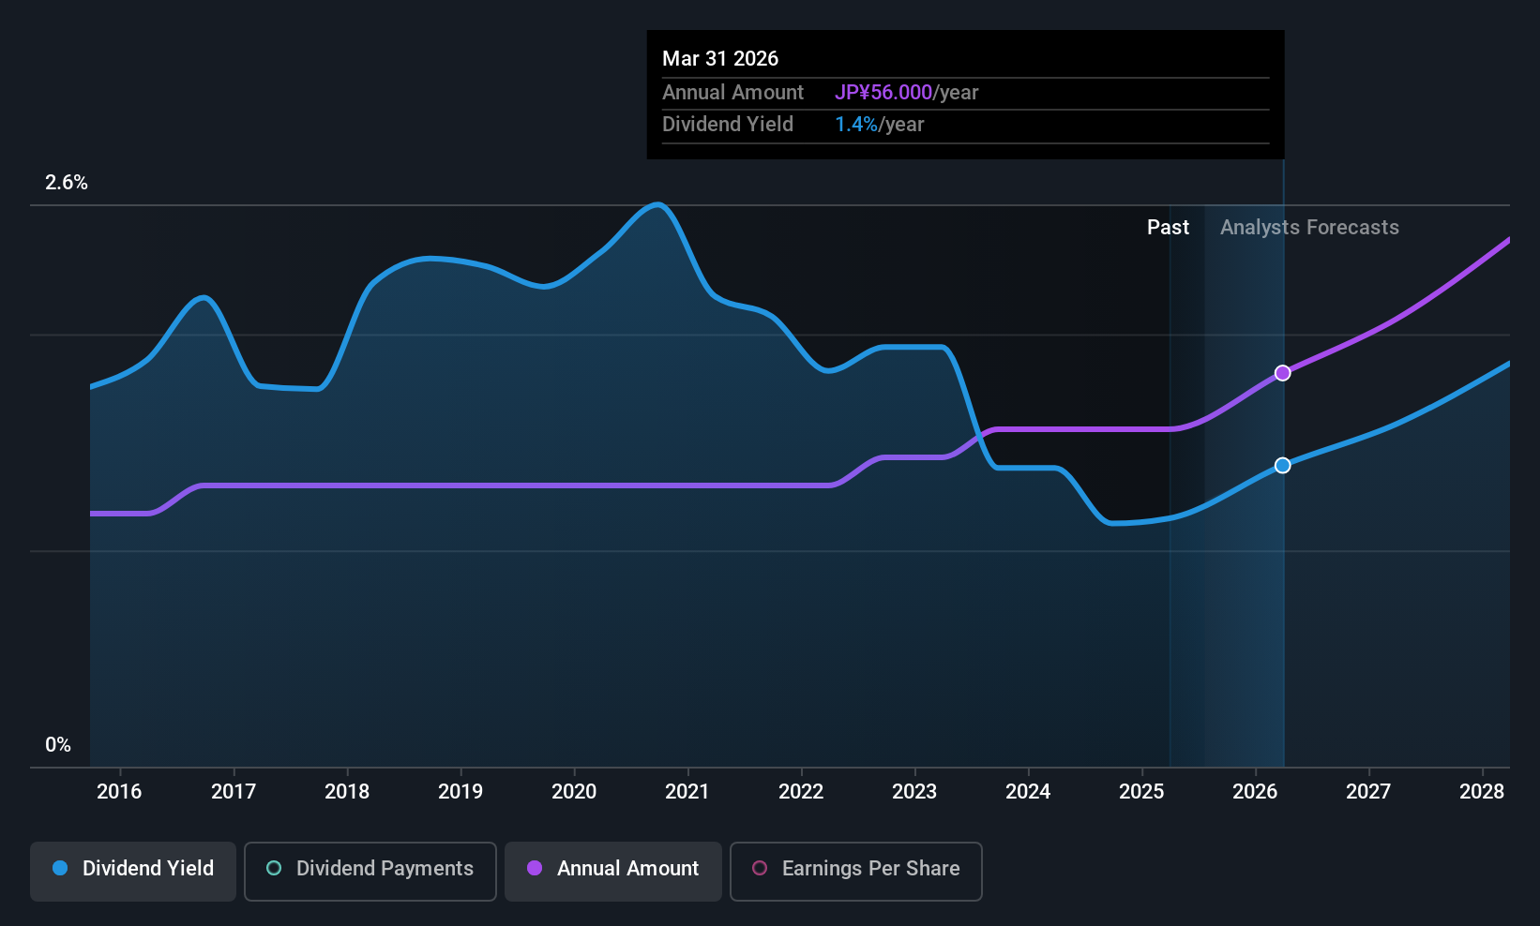
Task: Click the 2021 x-axis label
Action: click(x=687, y=792)
